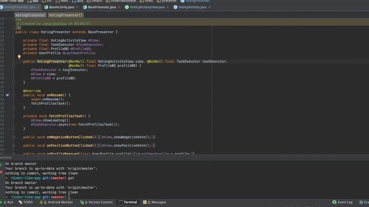This screenshot has height=207, width=369.
Task: Click the @Override annotation
Action: tap(32, 91)
